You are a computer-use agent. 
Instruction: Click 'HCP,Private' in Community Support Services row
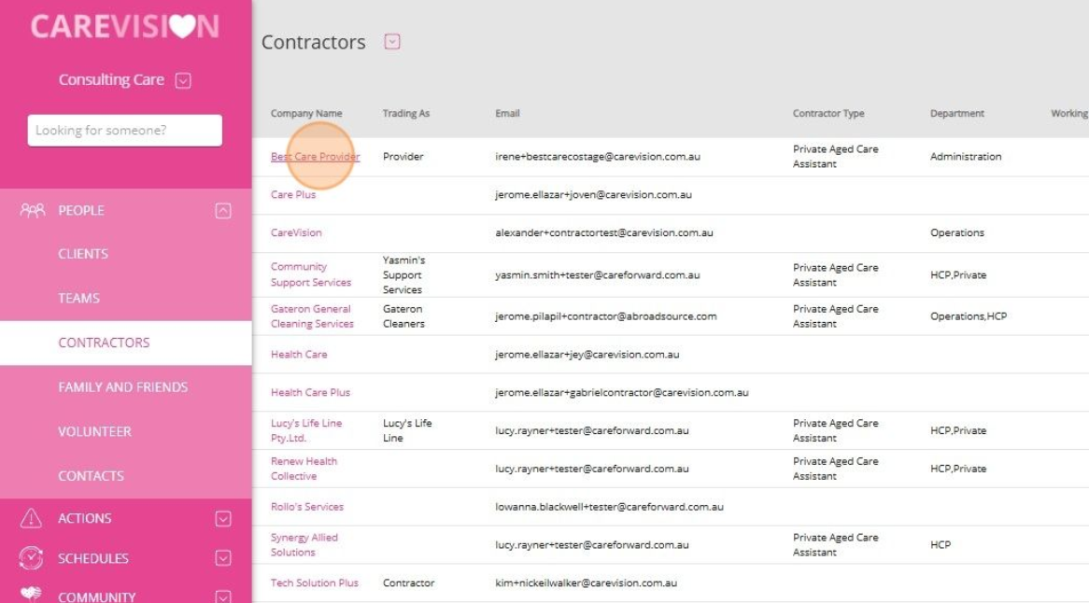tap(958, 275)
